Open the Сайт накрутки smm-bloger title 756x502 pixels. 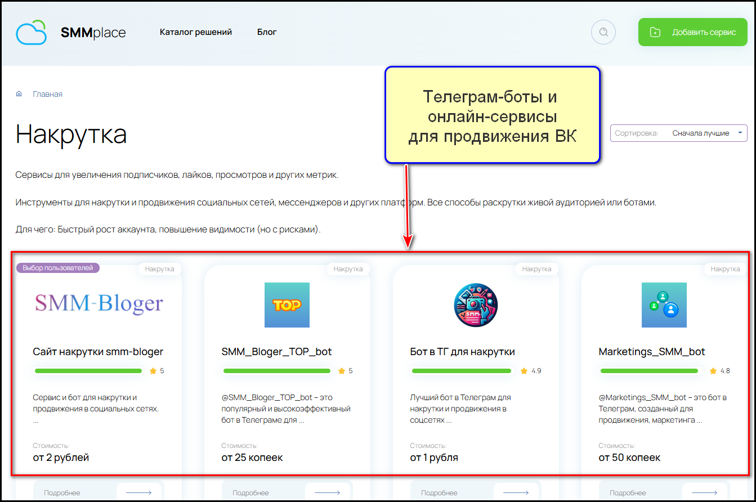click(x=98, y=352)
